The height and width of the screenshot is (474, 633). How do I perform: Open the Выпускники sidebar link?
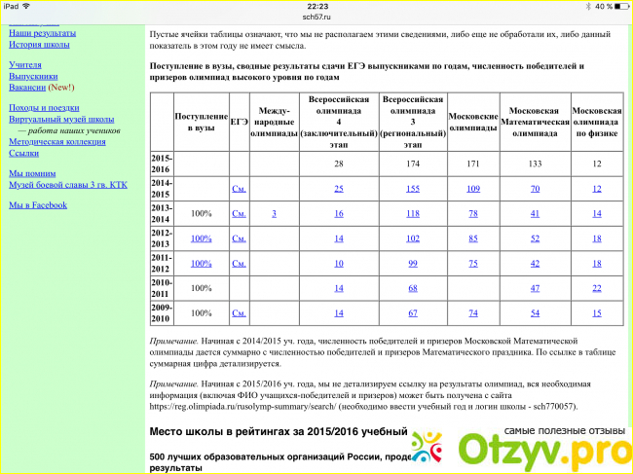[33, 76]
